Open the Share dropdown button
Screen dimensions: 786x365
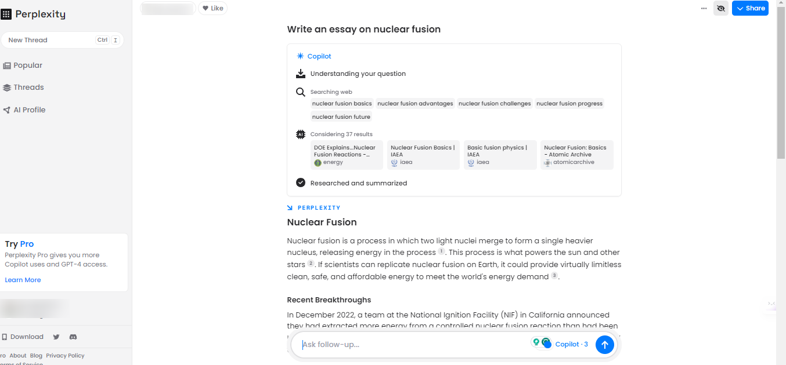click(750, 8)
